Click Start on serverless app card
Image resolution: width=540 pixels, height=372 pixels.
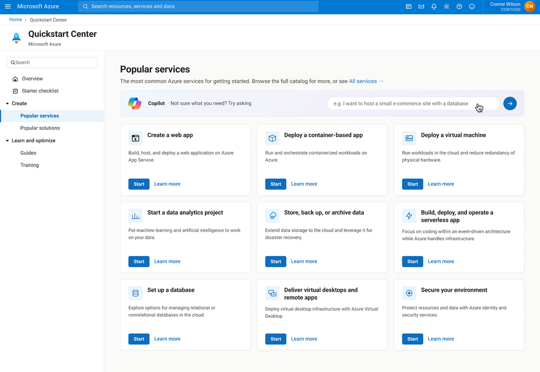(x=412, y=261)
